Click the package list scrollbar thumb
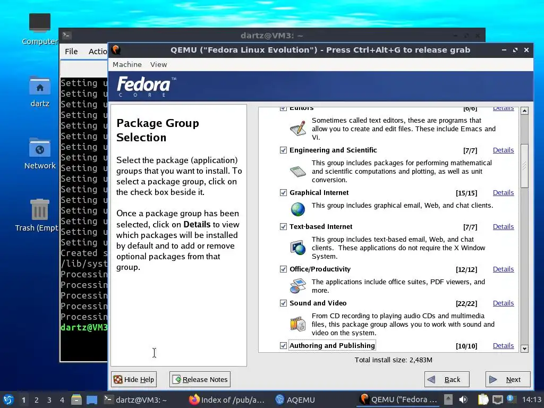Screen dimensions: 544x408 [524, 166]
